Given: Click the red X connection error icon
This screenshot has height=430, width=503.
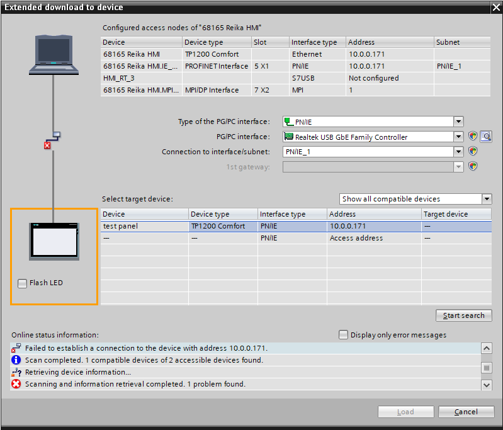Looking at the screenshot, I should click(47, 145).
